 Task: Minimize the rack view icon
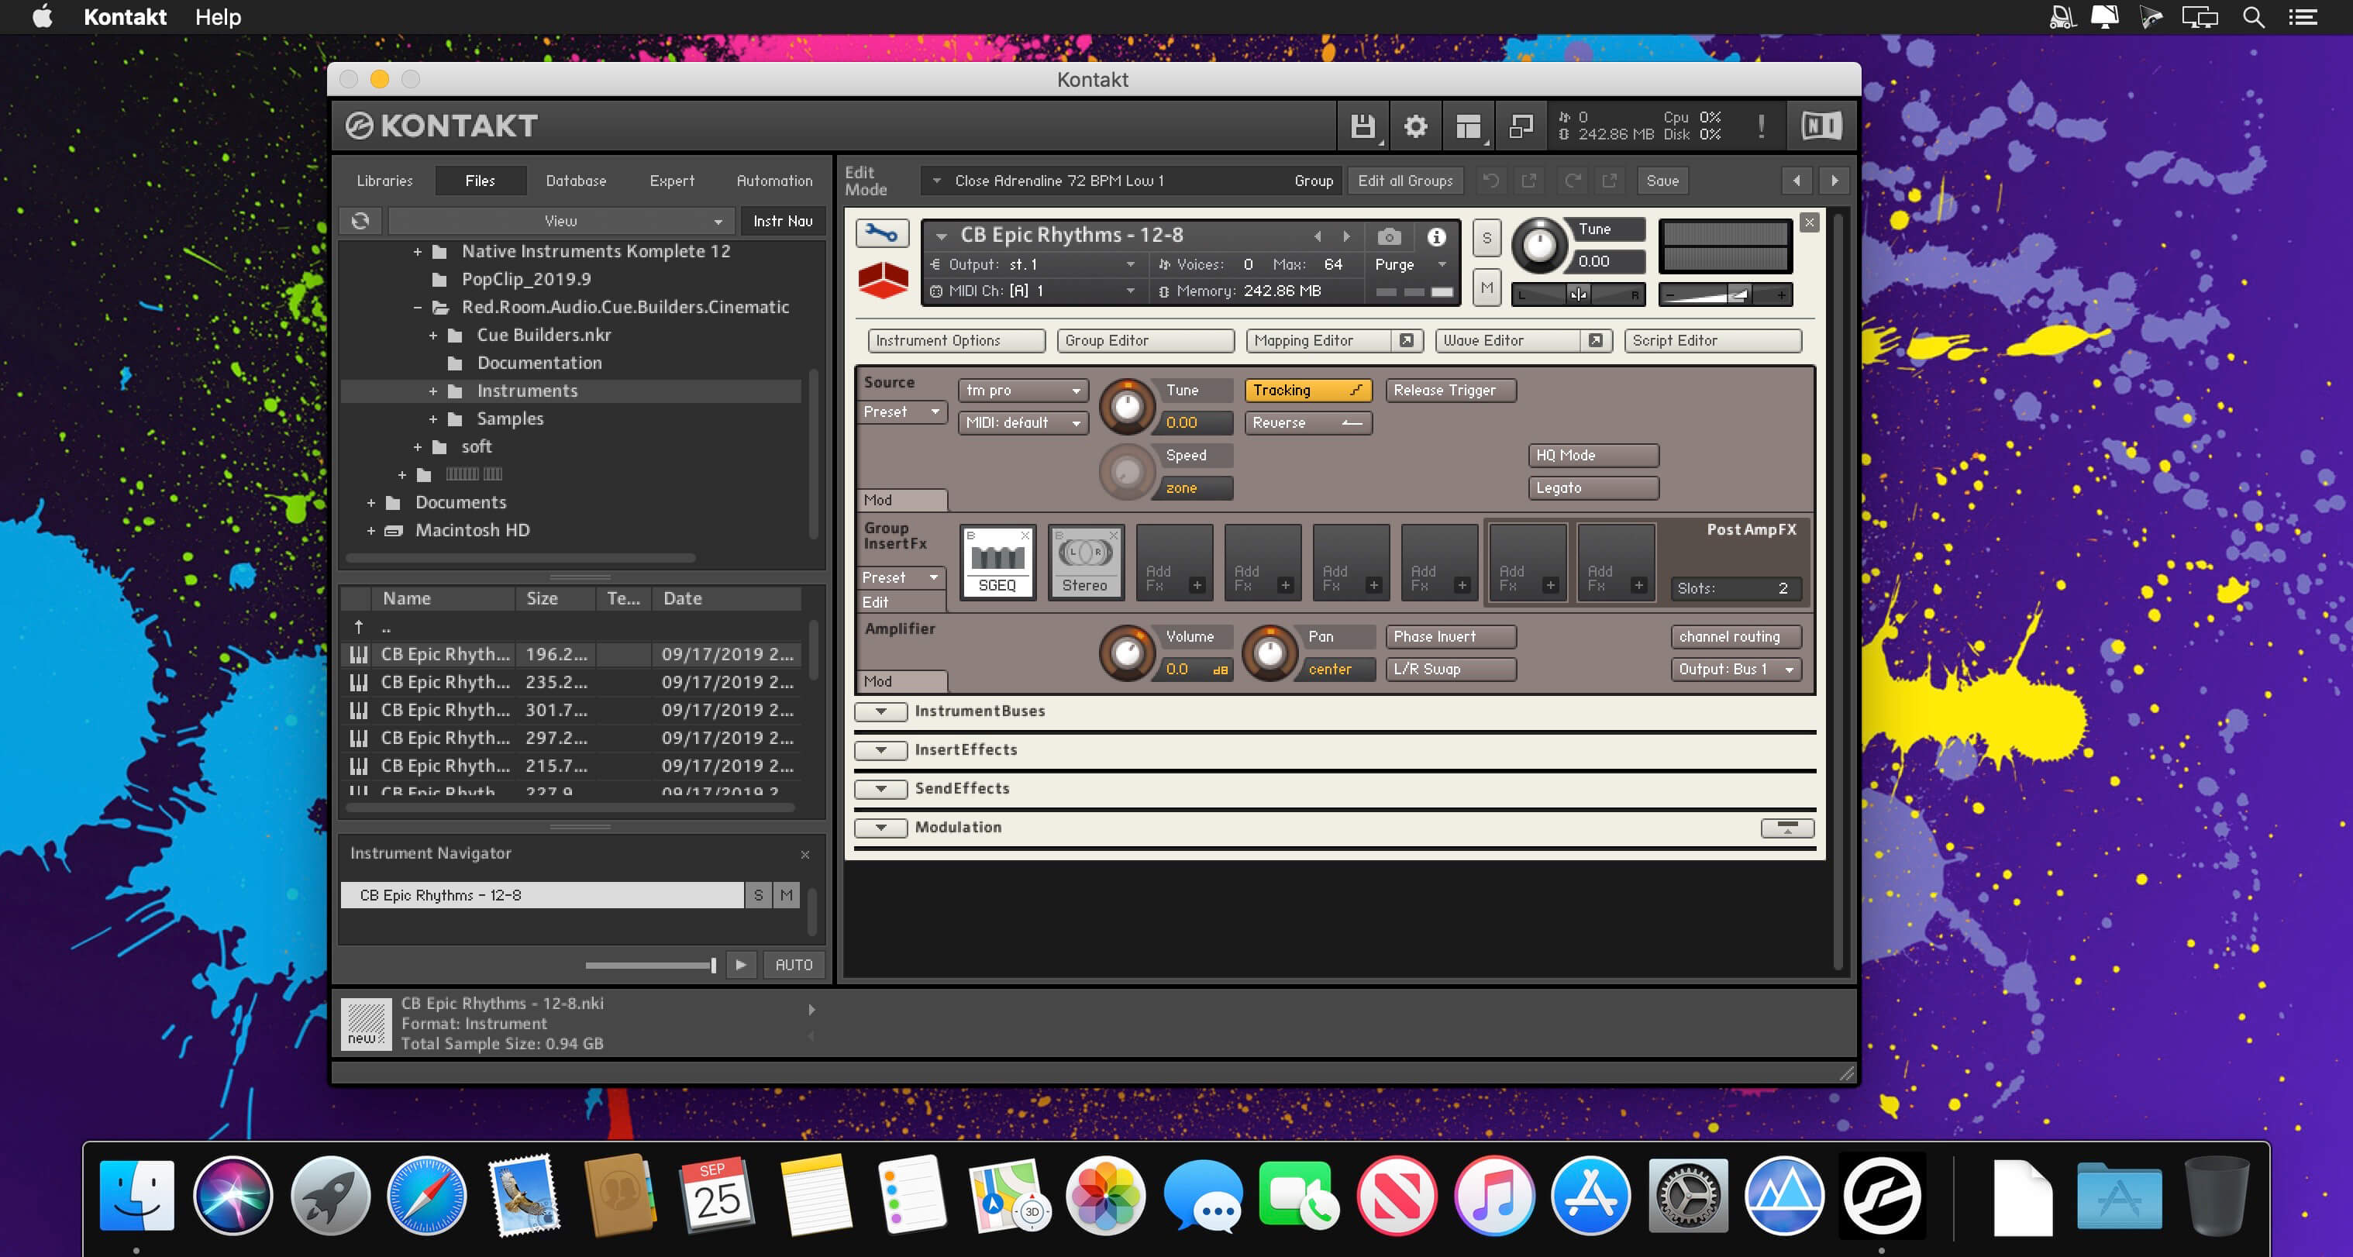[1521, 126]
